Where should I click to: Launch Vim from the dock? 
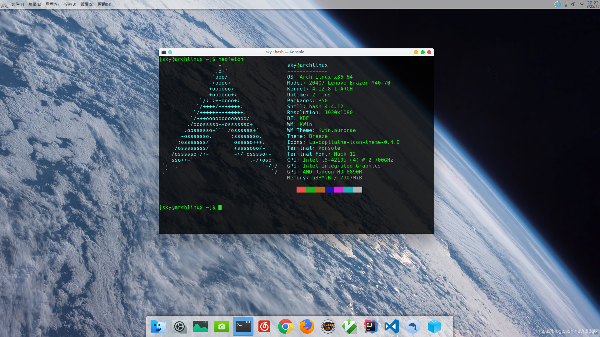coord(349,326)
